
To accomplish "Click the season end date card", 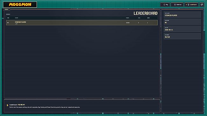I will point(182,29).
